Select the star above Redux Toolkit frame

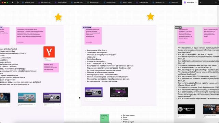[x=58, y=17]
